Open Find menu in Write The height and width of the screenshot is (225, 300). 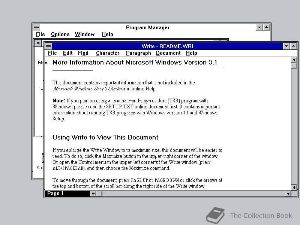[83, 53]
